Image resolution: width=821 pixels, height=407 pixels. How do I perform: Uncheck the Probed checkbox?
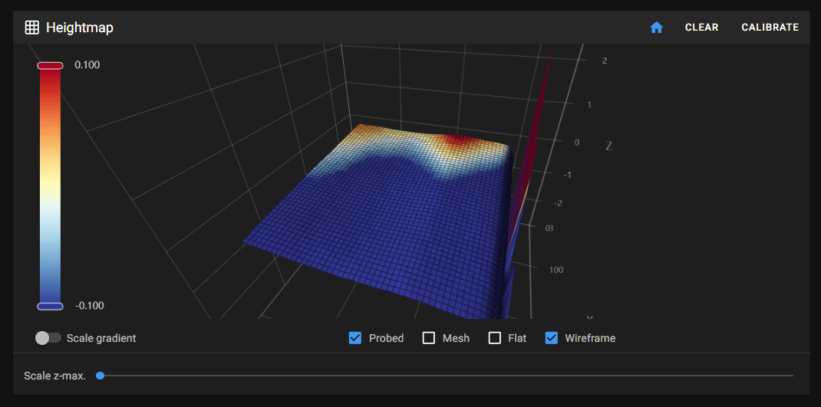pos(355,338)
